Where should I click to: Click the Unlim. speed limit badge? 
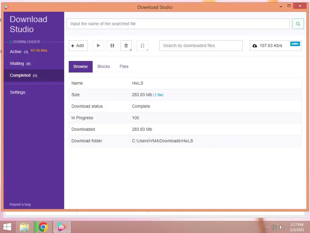[295, 44]
